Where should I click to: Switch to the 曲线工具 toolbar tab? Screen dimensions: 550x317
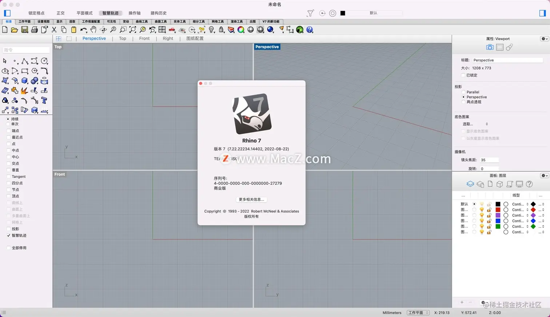(x=142, y=21)
